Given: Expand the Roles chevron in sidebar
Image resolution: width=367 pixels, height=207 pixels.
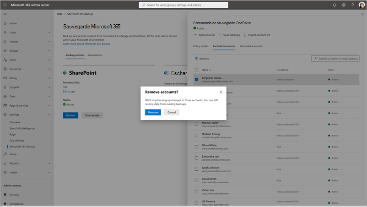Looking at the screenshot, I should click(x=49, y=60).
